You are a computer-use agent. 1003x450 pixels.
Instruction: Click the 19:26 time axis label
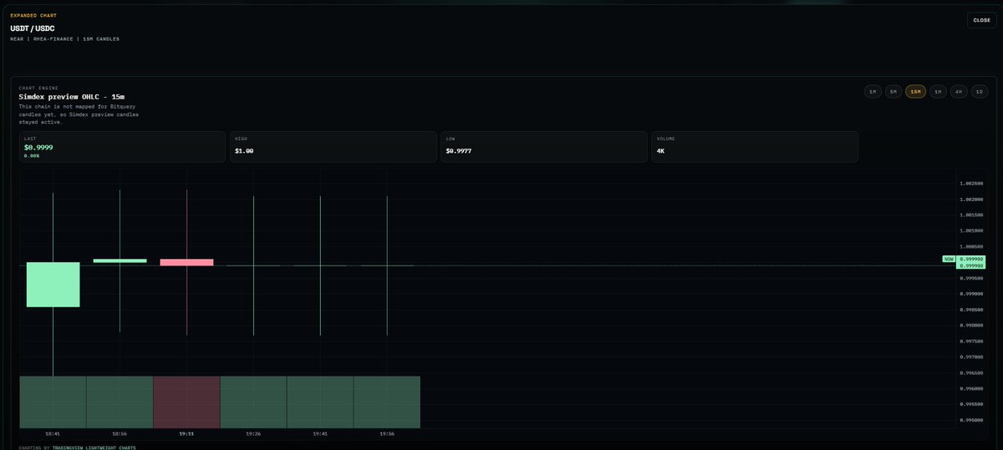coord(253,434)
